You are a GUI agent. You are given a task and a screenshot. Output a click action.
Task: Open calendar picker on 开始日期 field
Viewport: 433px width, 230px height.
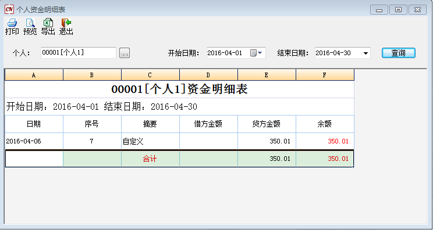click(x=256, y=53)
